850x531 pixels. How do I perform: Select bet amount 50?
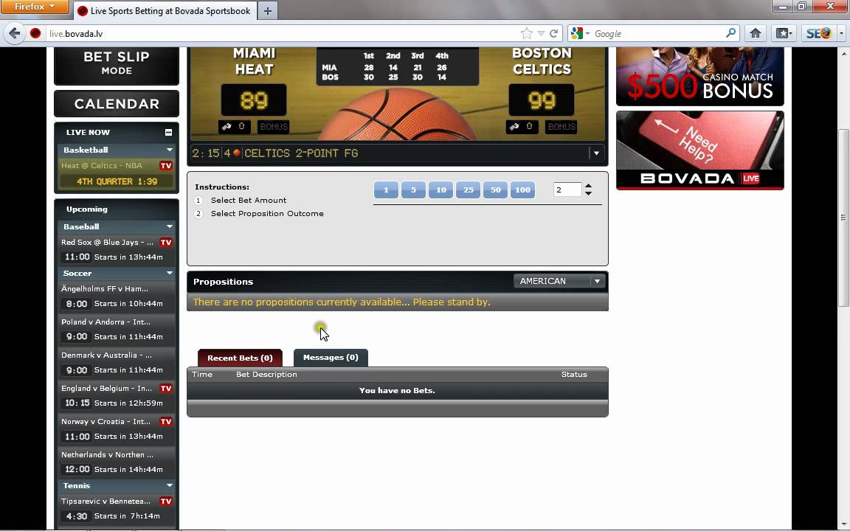pyautogui.click(x=496, y=190)
